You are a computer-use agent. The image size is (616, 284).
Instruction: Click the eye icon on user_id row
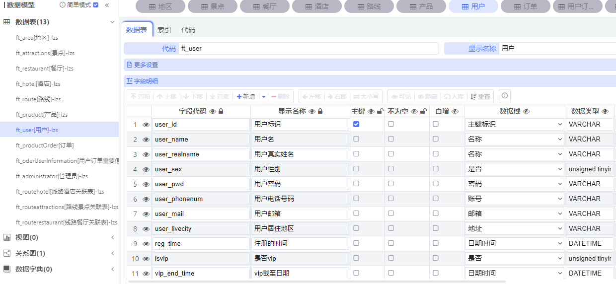(x=146, y=125)
